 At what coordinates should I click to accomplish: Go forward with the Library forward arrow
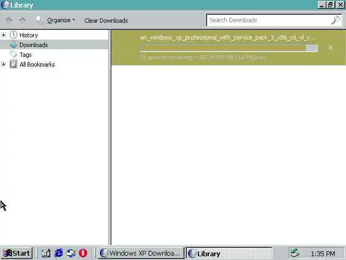22,20
